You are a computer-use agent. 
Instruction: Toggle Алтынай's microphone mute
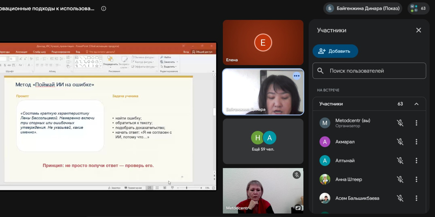coord(400,161)
